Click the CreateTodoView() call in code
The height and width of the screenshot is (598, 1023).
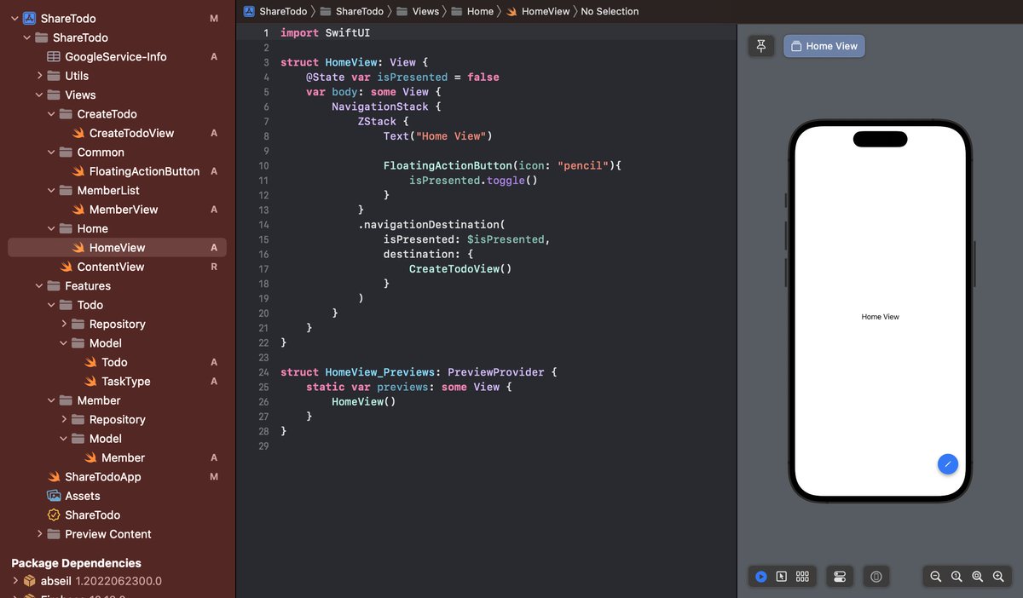[460, 269]
